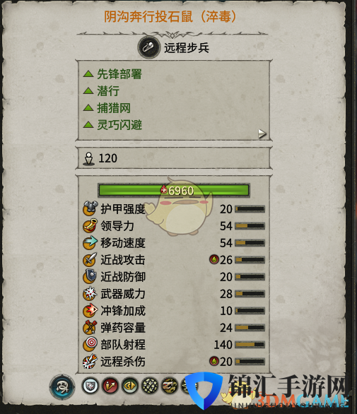
Task: Click the 灵巧闪避 dodge trait
Action: (x=112, y=124)
